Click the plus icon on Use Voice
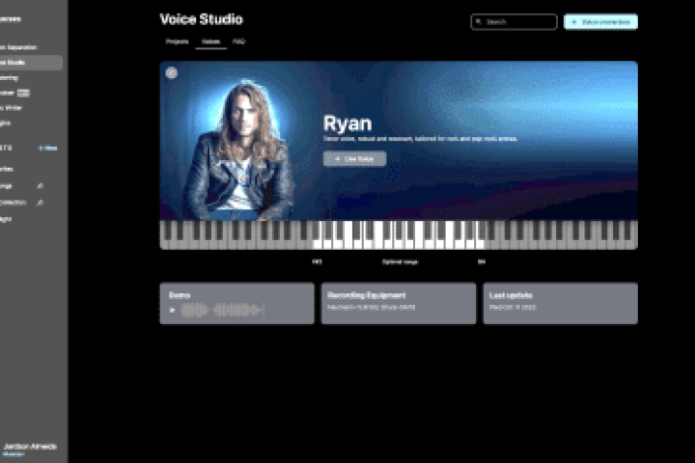695x463 pixels. [x=336, y=158]
